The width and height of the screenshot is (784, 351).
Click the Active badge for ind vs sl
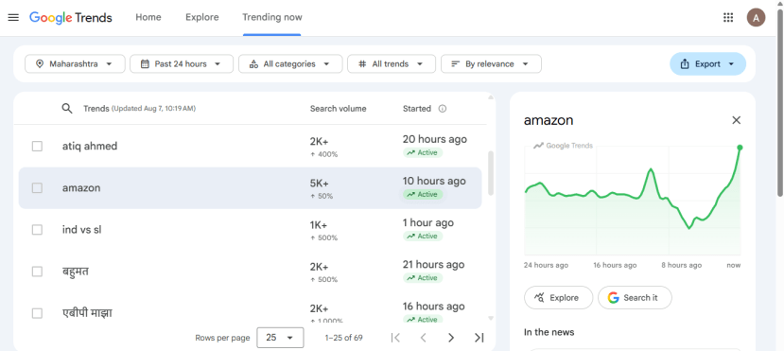click(x=423, y=236)
